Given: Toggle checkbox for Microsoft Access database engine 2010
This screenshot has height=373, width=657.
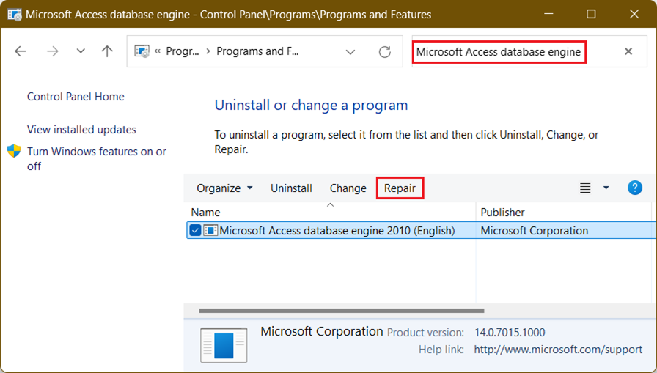Looking at the screenshot, I should 195,230.
